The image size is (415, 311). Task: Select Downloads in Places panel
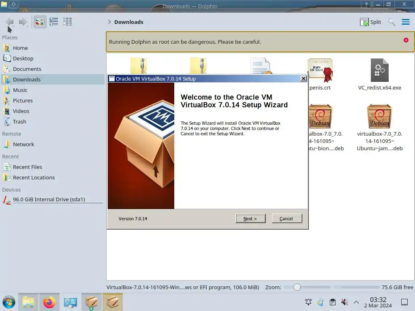53,80
